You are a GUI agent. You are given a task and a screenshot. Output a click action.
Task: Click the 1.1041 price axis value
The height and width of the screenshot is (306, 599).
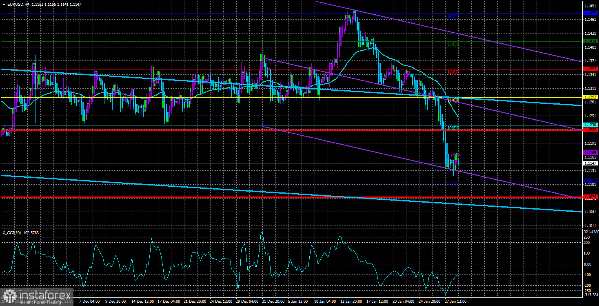point(590,212)
